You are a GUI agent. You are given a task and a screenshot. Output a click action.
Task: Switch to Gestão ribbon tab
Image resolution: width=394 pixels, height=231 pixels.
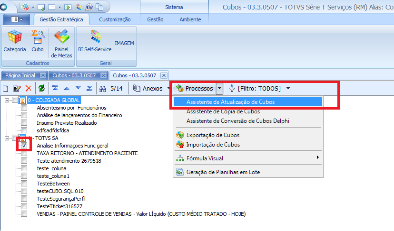pos(155,19)
